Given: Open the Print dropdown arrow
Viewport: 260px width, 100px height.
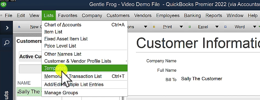Looking at the screenshot, I should pos(181,27).
